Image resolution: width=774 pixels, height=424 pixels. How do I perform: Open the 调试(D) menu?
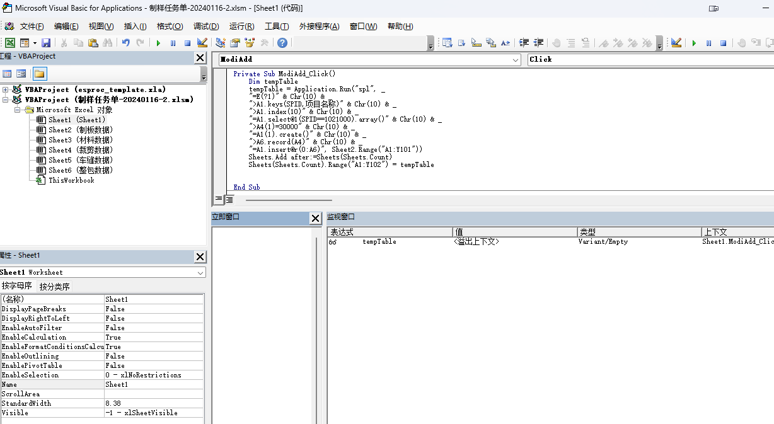click(206, 26)
